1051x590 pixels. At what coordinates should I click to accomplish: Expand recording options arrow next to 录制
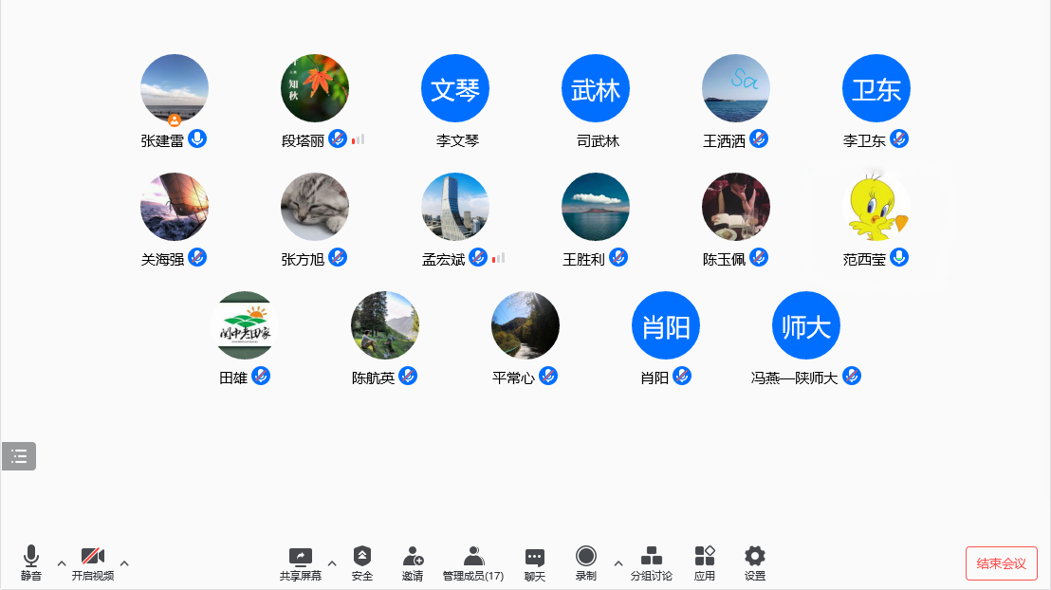pos(618,562)
